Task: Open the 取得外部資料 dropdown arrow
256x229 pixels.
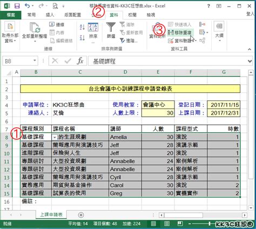Action: point(15,41)
